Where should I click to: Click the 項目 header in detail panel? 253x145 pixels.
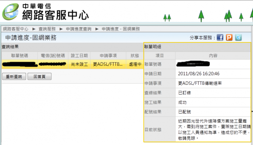[160, 55]
